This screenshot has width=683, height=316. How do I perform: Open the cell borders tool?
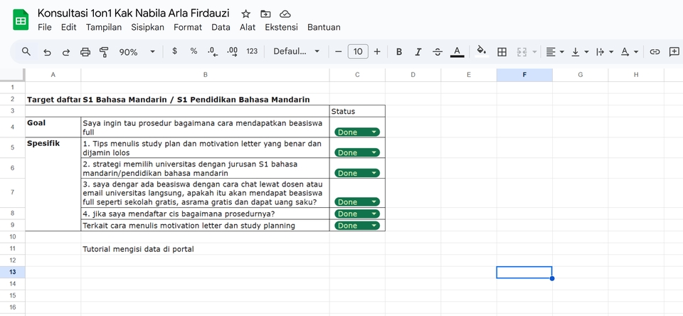[502, 52]
